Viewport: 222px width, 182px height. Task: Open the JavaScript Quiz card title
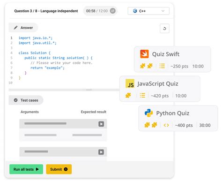(158, 83)
